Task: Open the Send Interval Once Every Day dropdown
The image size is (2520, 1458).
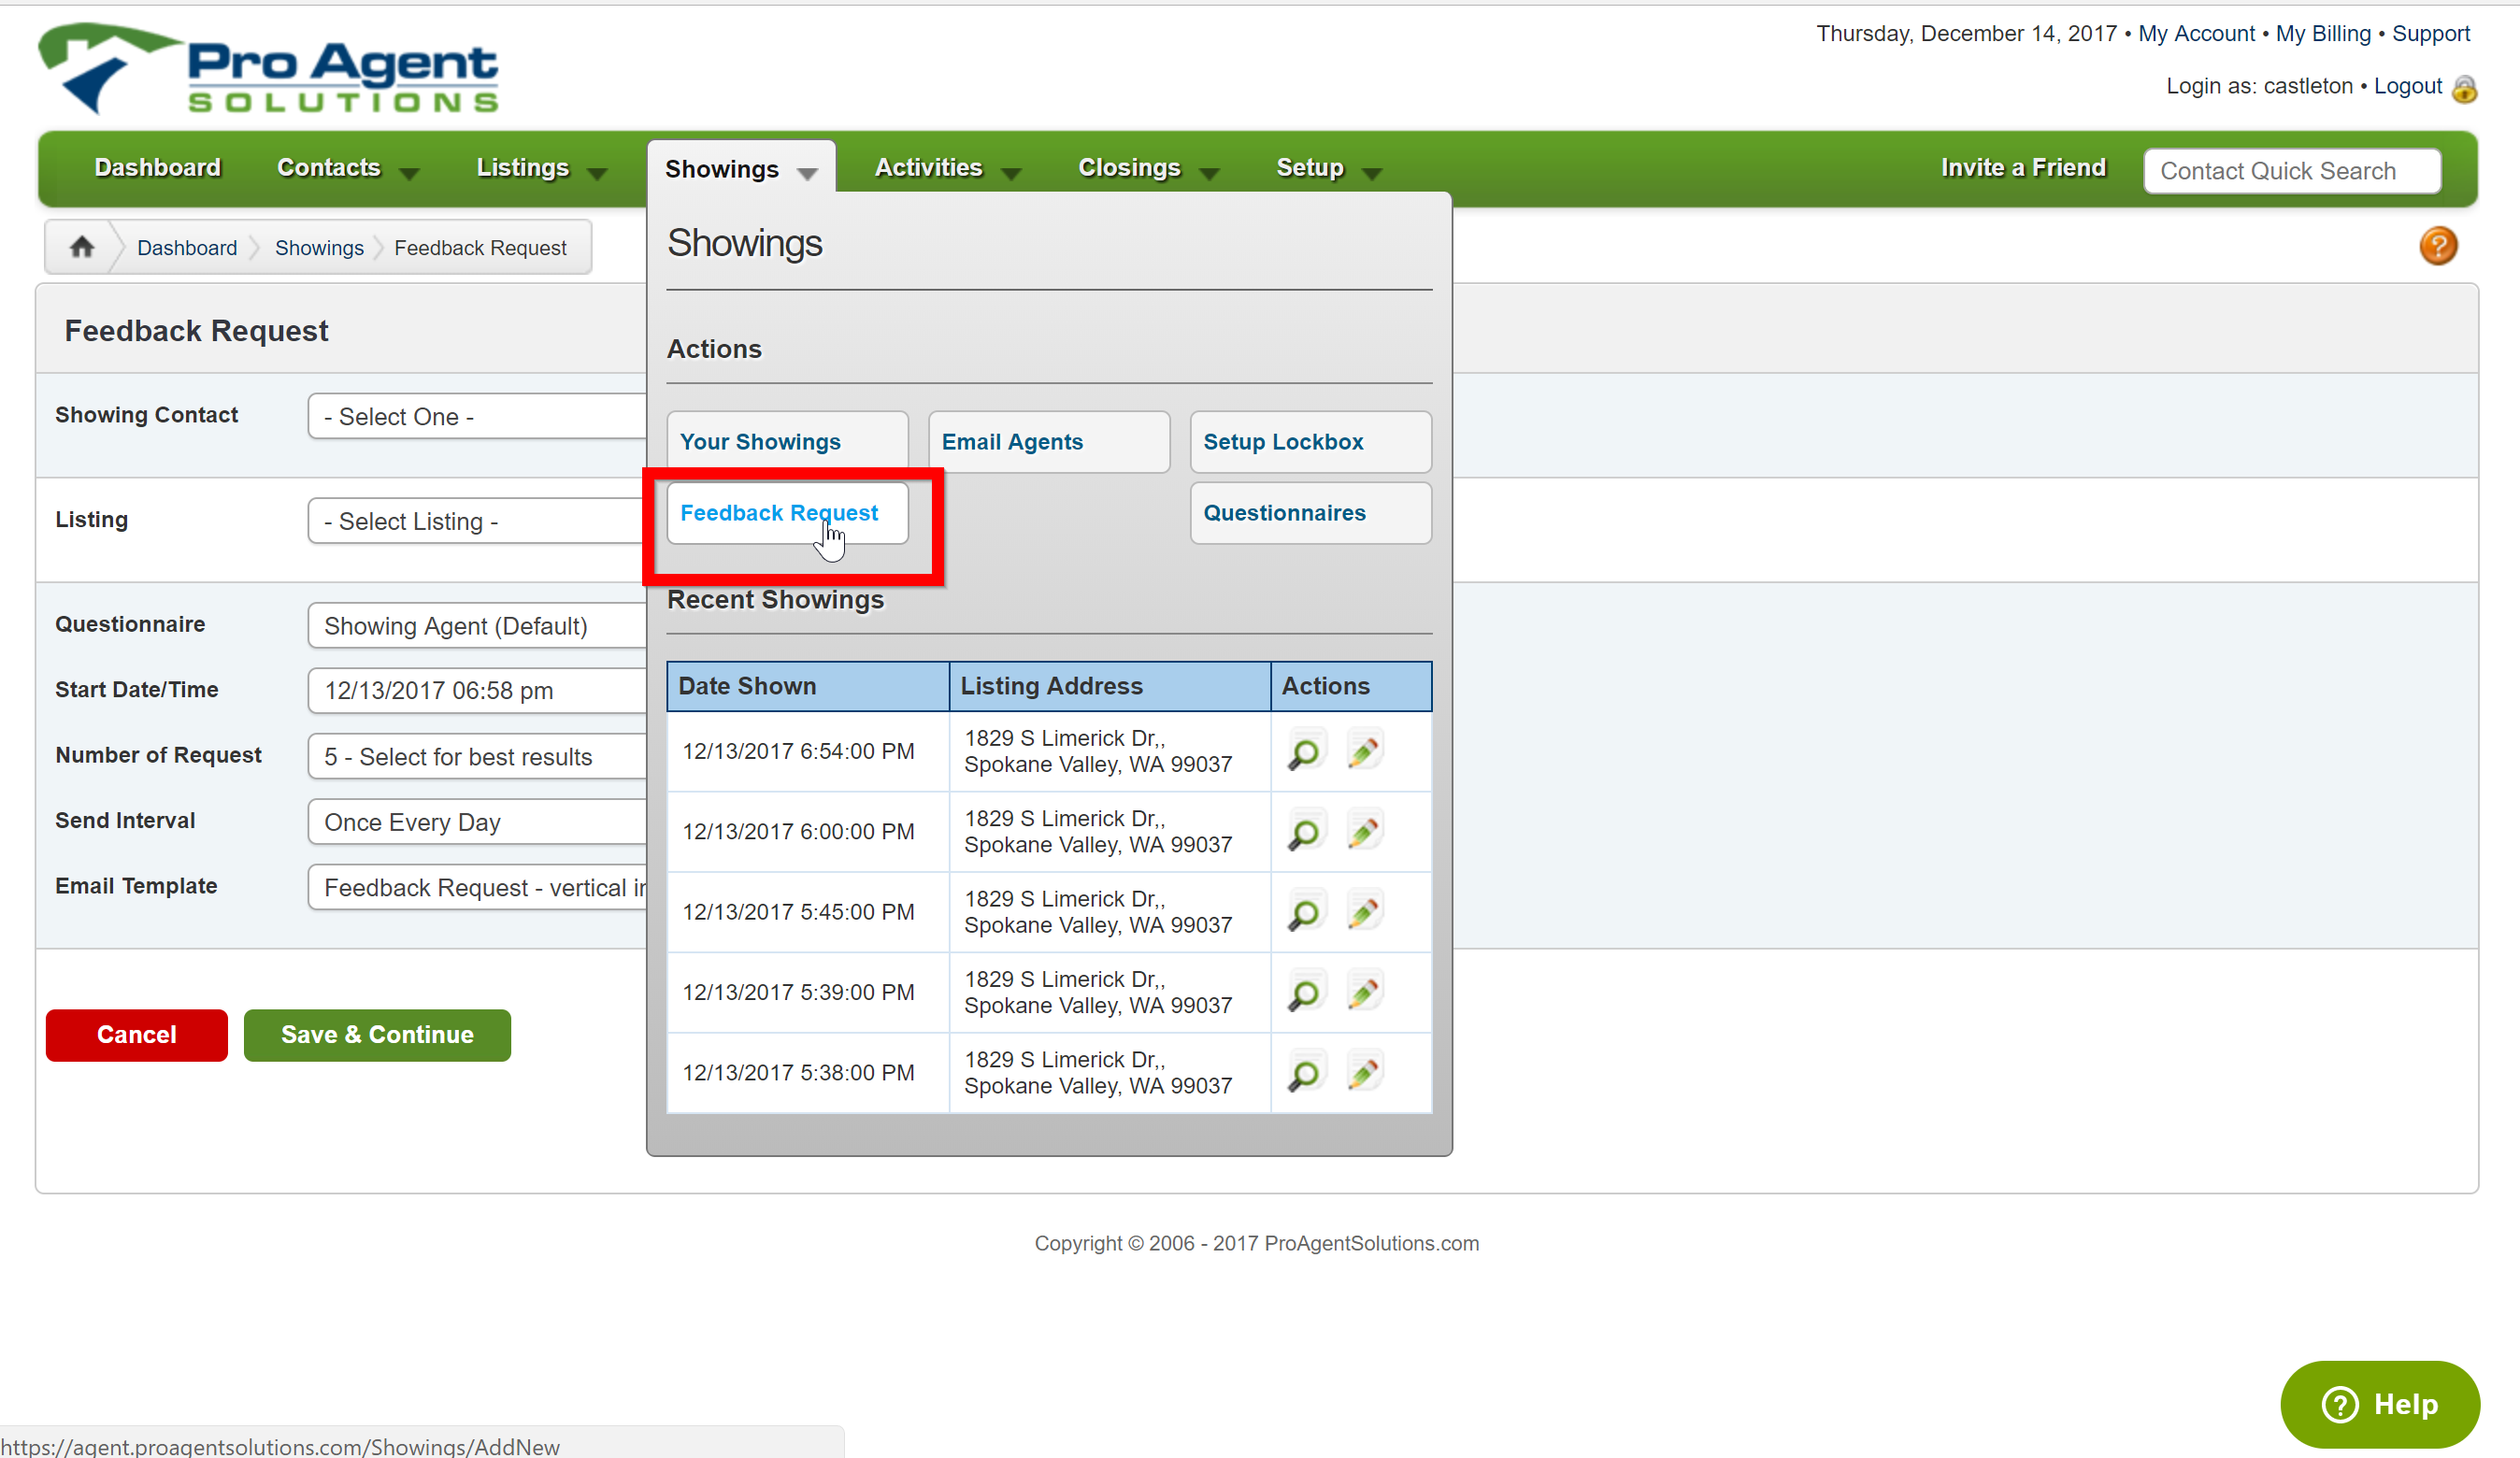Action: point(477,822)
